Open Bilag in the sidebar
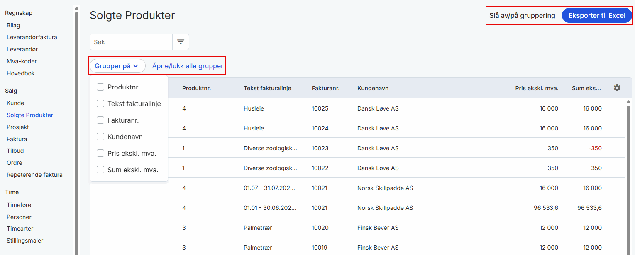Screen dimensions: 635x255 point(13,25)
